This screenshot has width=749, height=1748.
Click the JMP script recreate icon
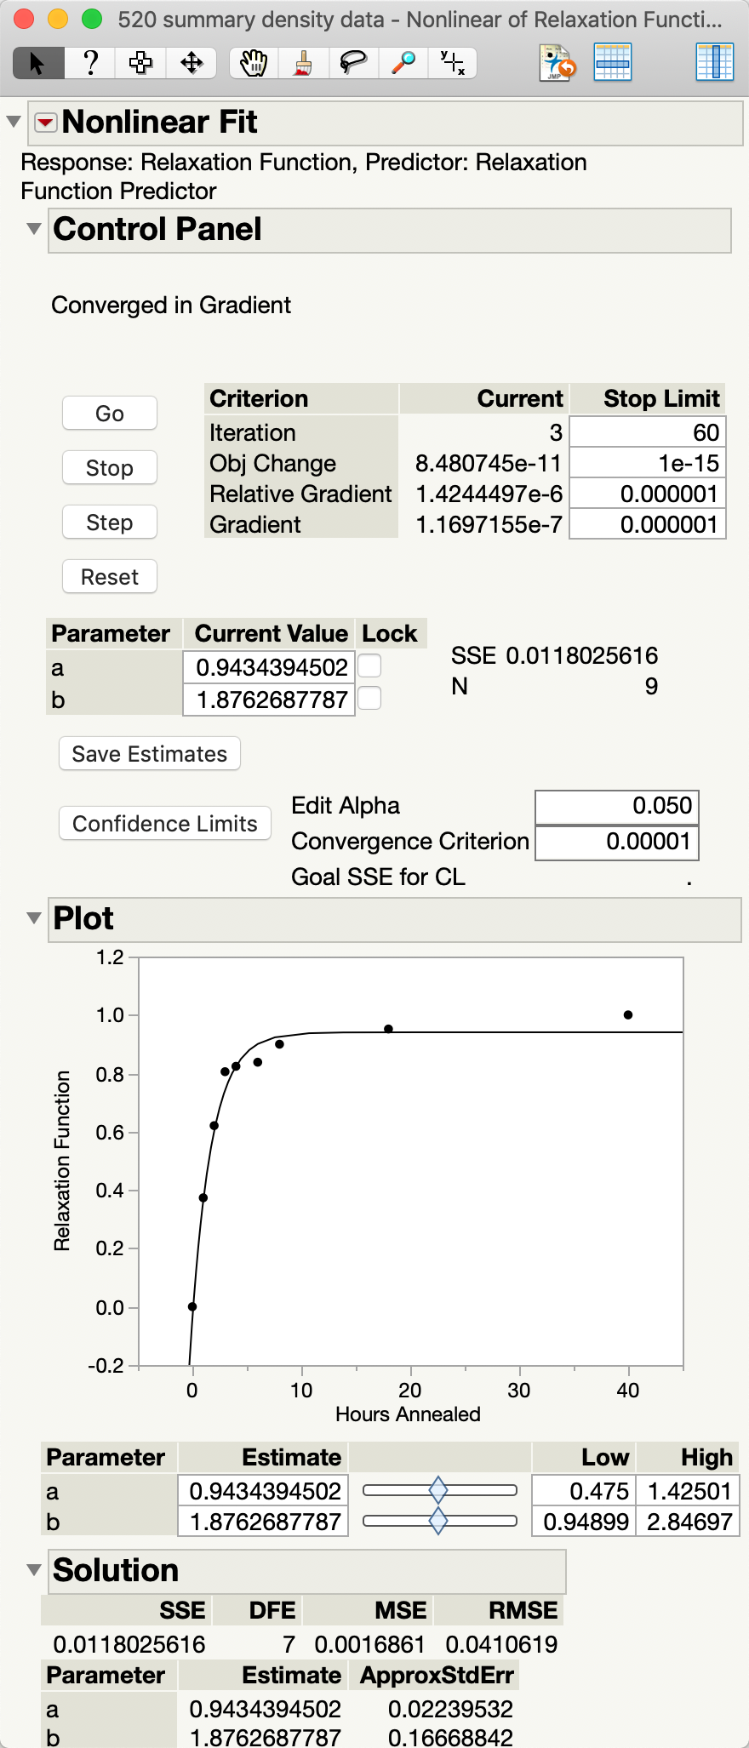point(556,62)
